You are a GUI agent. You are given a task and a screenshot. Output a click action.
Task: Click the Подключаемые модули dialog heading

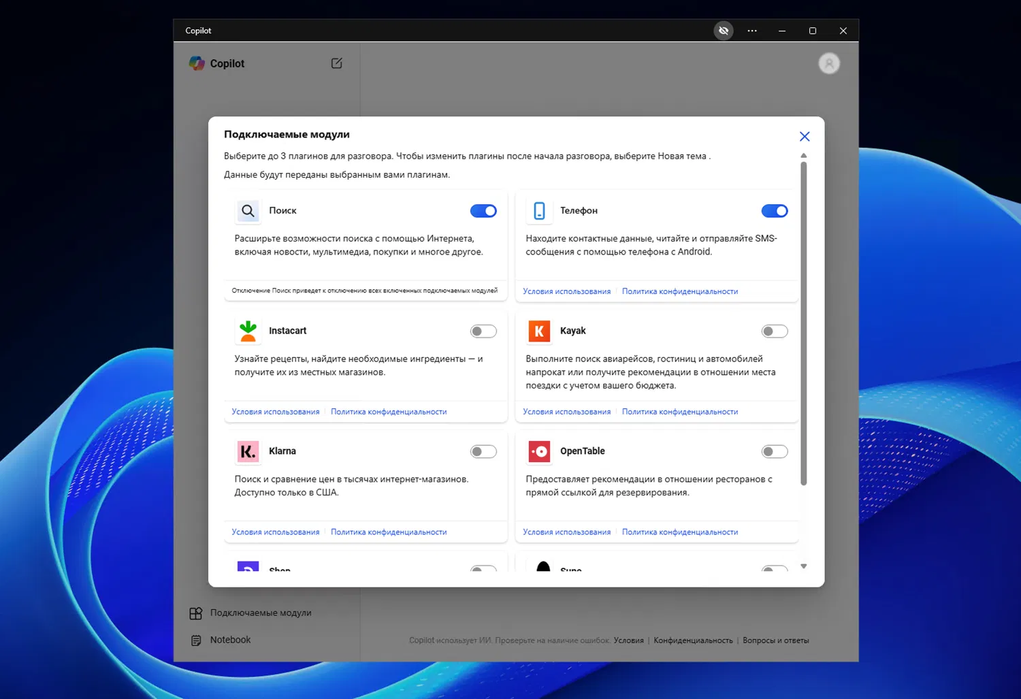pyautogui.click(x=287, y=135)
